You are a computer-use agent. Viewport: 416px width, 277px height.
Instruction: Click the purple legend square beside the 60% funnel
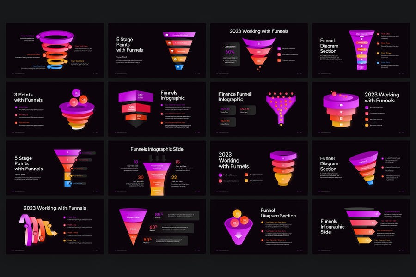[x=279, y=48]
